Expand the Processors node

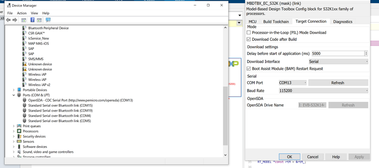point(14,131)
